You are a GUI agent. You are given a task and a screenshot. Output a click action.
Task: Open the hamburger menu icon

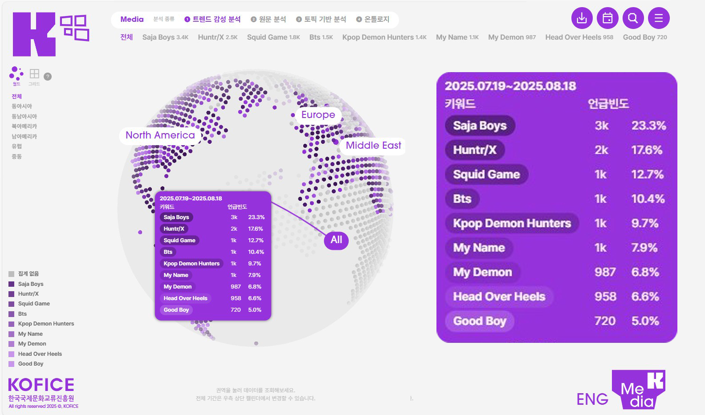click(x=659, y=18)
